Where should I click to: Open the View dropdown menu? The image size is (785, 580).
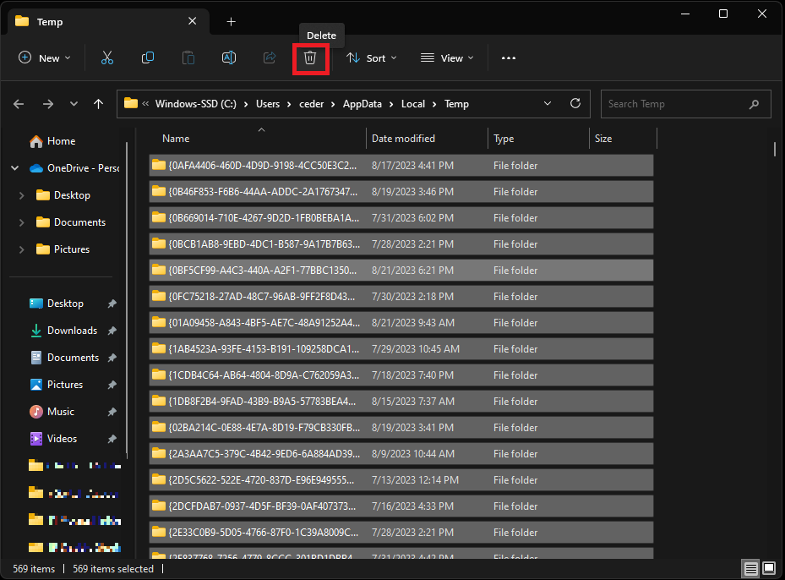coord(447,58)
